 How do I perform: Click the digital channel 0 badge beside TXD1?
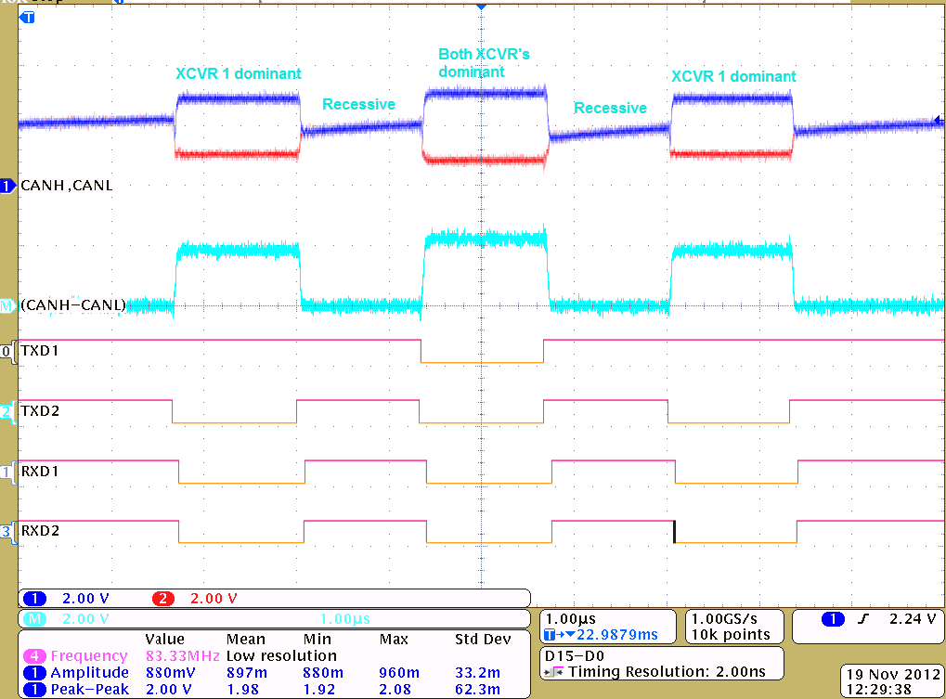[x=7, y=351]
